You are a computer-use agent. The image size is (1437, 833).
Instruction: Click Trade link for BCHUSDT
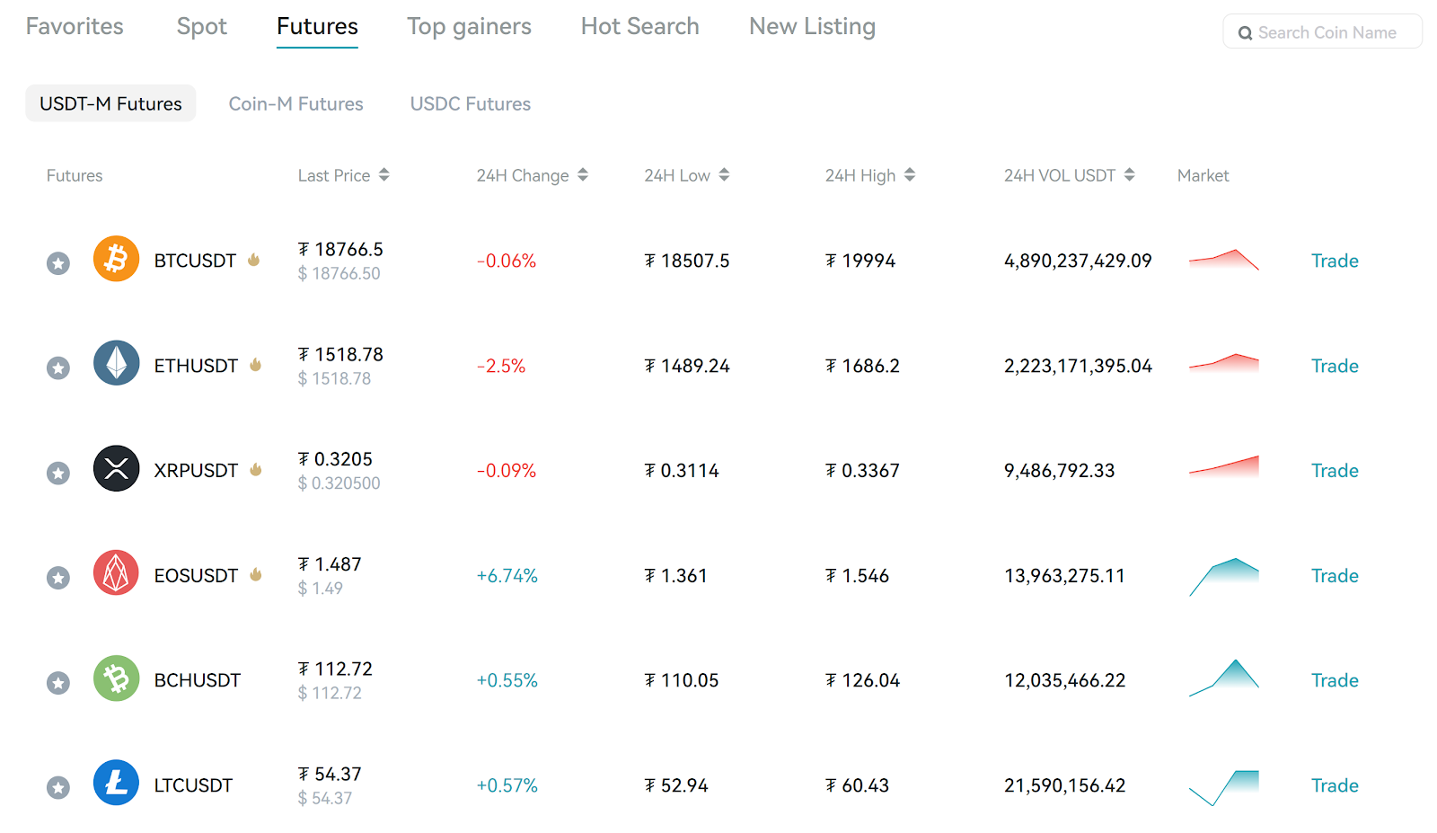pos(1335,680)
